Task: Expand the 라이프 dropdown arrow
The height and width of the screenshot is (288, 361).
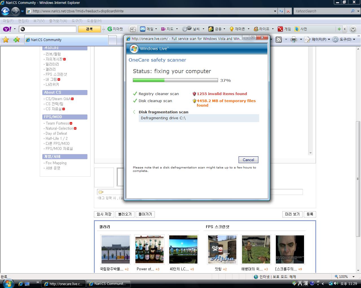Action: tap(273, 29)
